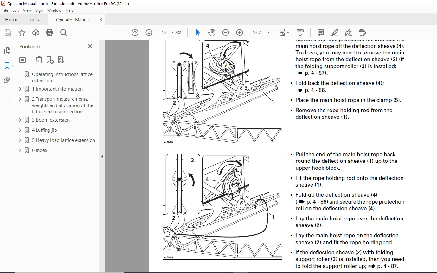Expand the 2 Transport measurements bookmark
Image resolution: width=437 pixels, height=273 pixels.
(20, 99)
